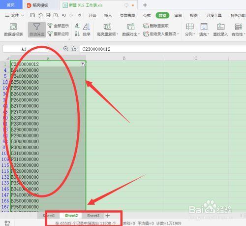Click the export-to-PDF icon beside Save

click(40, 15)
